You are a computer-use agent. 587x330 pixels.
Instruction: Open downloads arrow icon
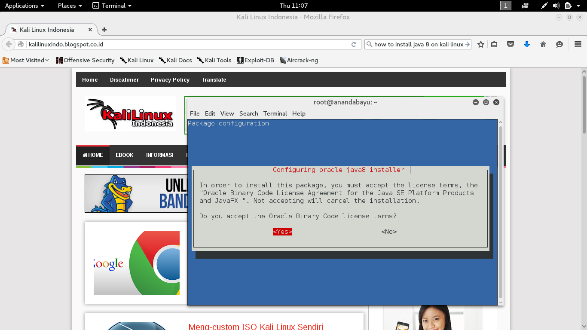(527, 44)
